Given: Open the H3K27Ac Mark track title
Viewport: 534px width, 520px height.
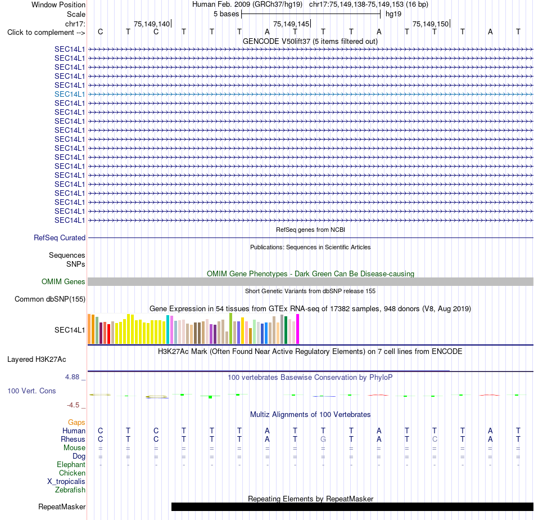Looking at the screenshot, I should tap(310, 351).
